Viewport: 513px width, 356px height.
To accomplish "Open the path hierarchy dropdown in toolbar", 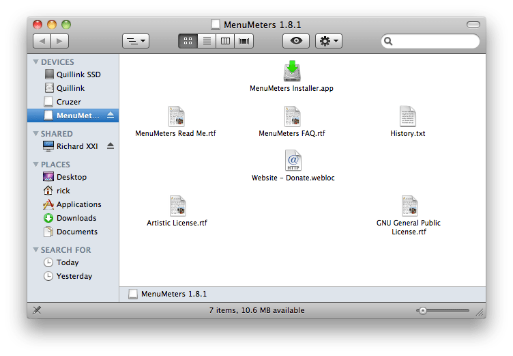I will [x=136, y=41].
